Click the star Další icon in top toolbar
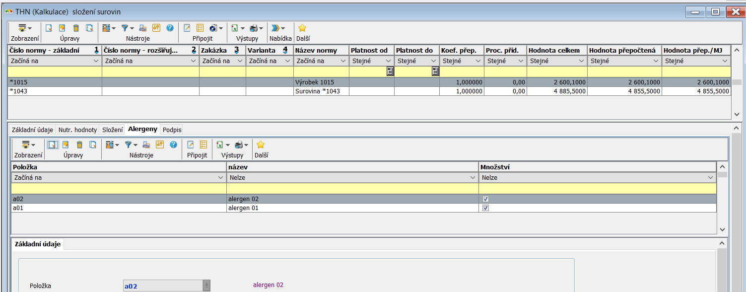This screenshot has height=292, width=746. (x=302, y=28)
